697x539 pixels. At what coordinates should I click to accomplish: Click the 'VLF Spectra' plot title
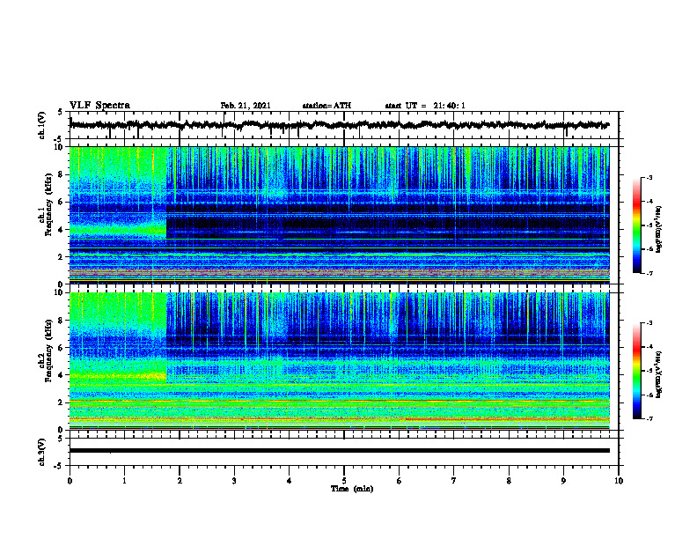tap(99, 106)
